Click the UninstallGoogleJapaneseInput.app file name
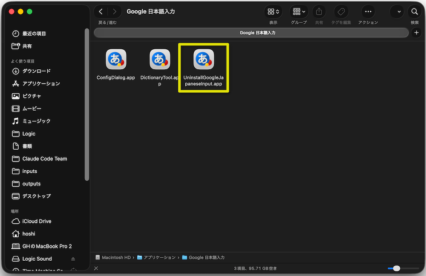Image resolution: width=426 pixels, height=276 pixels. [204, 81]
